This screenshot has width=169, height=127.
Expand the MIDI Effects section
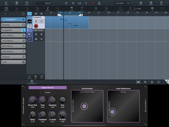pos(13,46)
